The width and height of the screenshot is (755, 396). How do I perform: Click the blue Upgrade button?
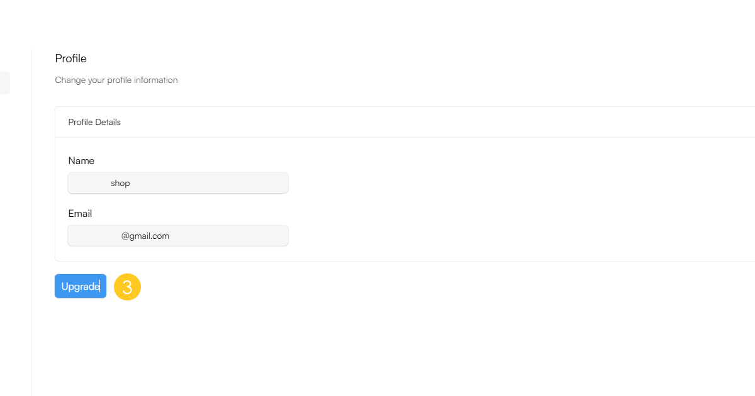tap(81, 286)
